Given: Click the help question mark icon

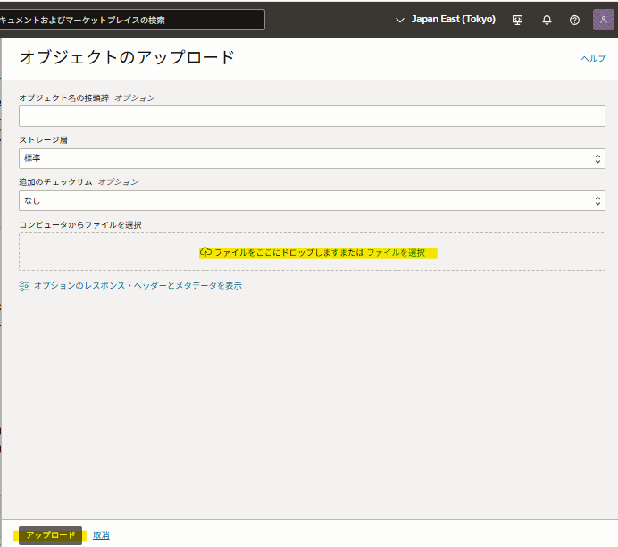Looking at the screenshot, I should coord(574,20).
